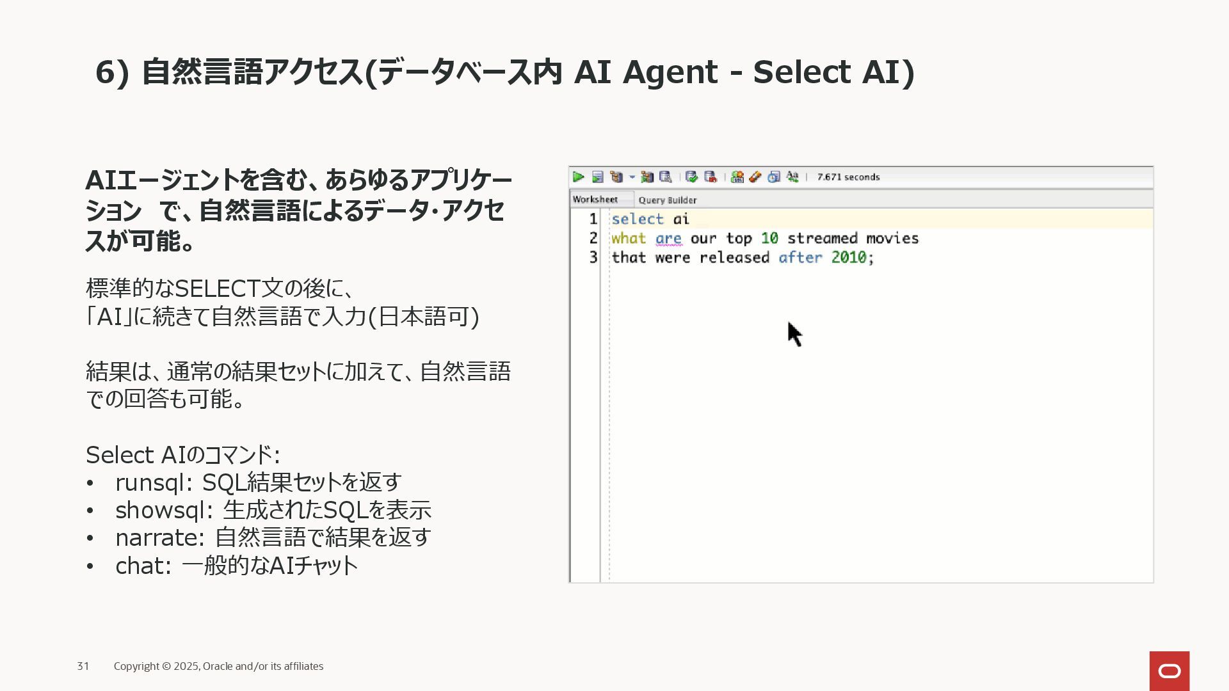Click the Run Script icon
This screenshot has height=691, width=1229.
click(x=598, y=177)
